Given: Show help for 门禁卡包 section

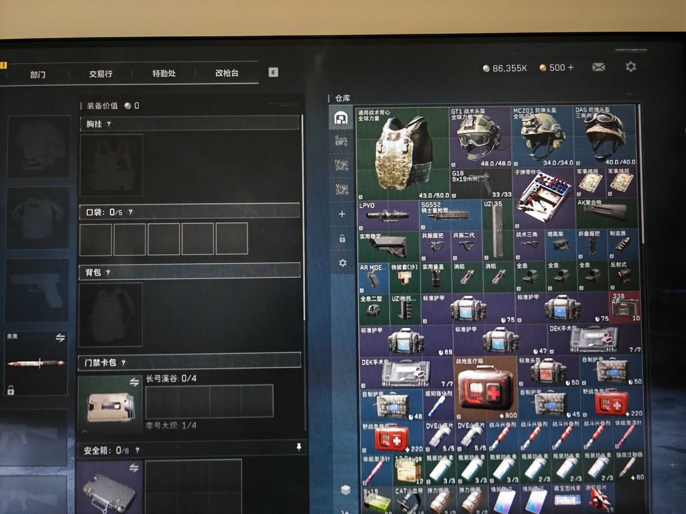Looking at the screenshot, I should click(123, 363).
